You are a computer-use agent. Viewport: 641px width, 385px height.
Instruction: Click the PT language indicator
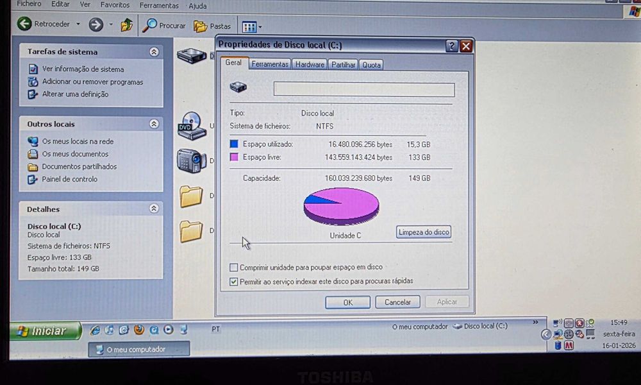(215, 329)
